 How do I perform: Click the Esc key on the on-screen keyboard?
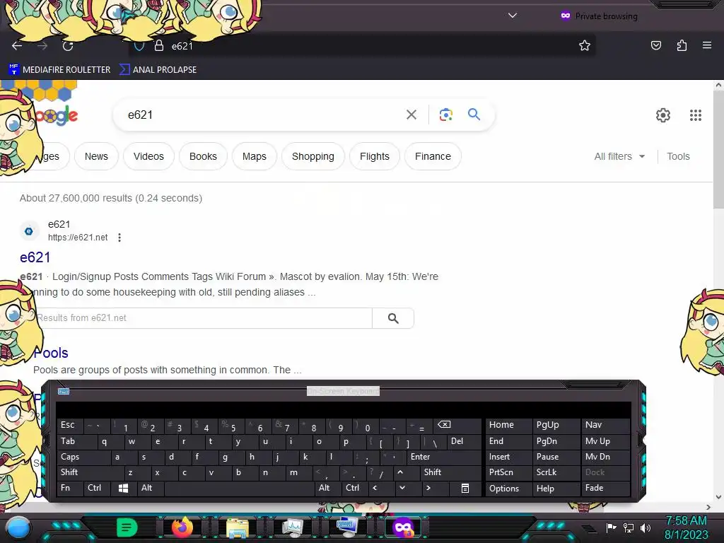coord(70,425)
